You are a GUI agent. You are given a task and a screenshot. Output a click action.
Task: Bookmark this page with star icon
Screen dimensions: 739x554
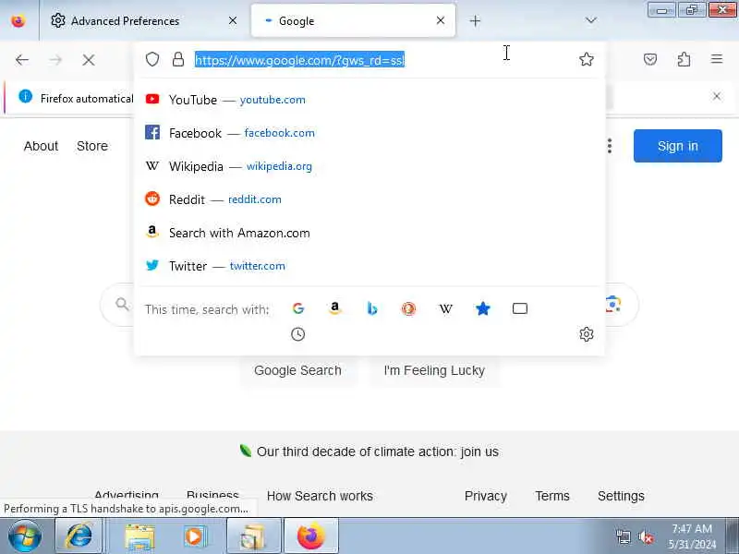(x=587, y=59)
